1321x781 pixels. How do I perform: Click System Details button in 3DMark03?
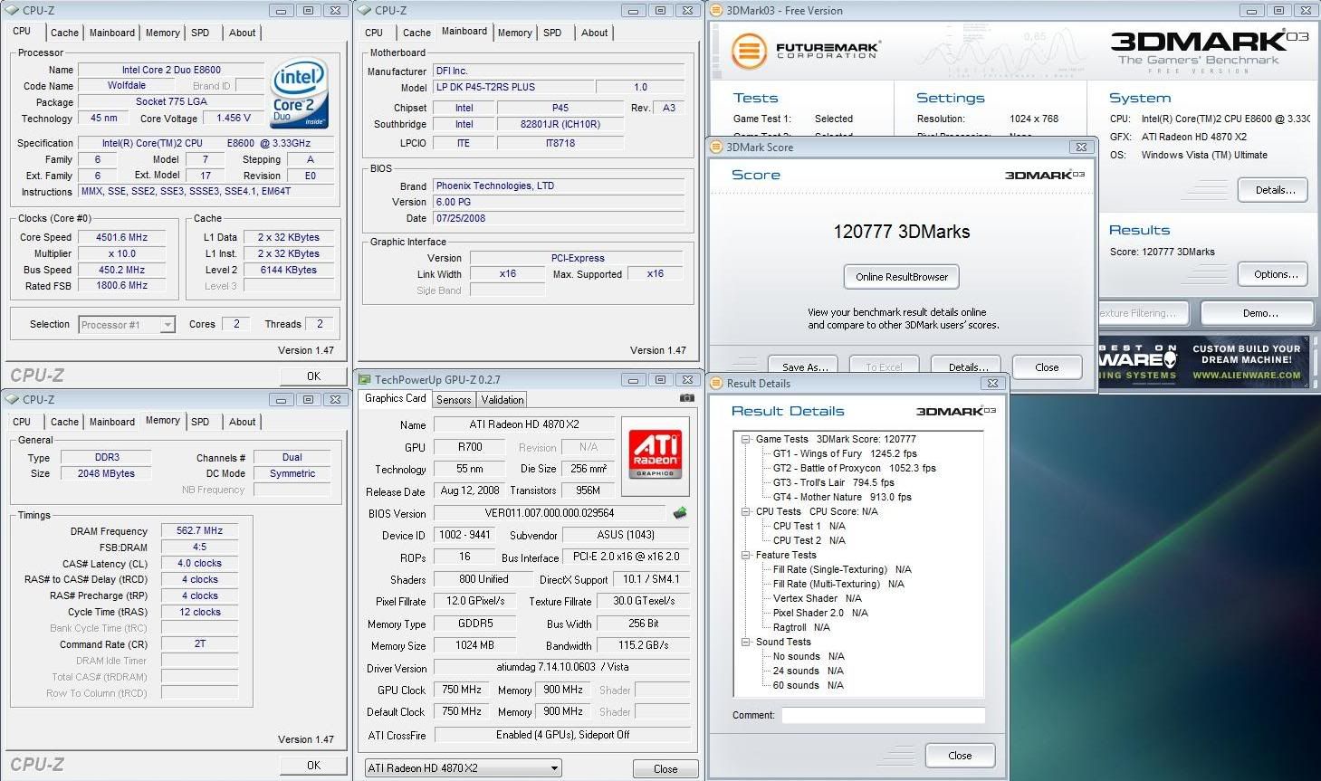coord(1275,190)
